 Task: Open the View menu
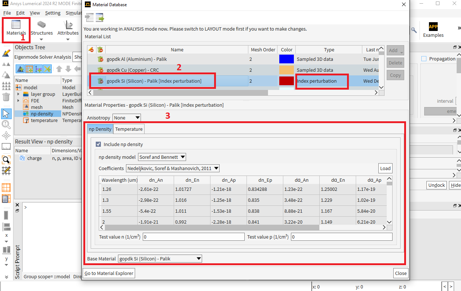[x=35, y=13]
